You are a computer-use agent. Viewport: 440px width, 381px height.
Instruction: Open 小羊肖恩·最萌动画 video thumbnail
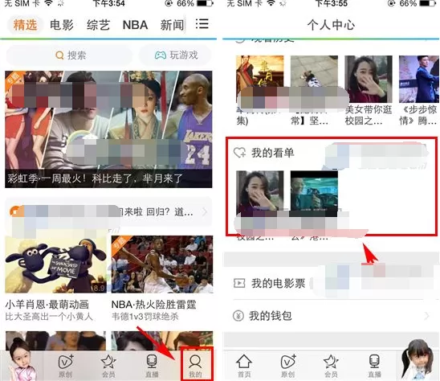56,264
